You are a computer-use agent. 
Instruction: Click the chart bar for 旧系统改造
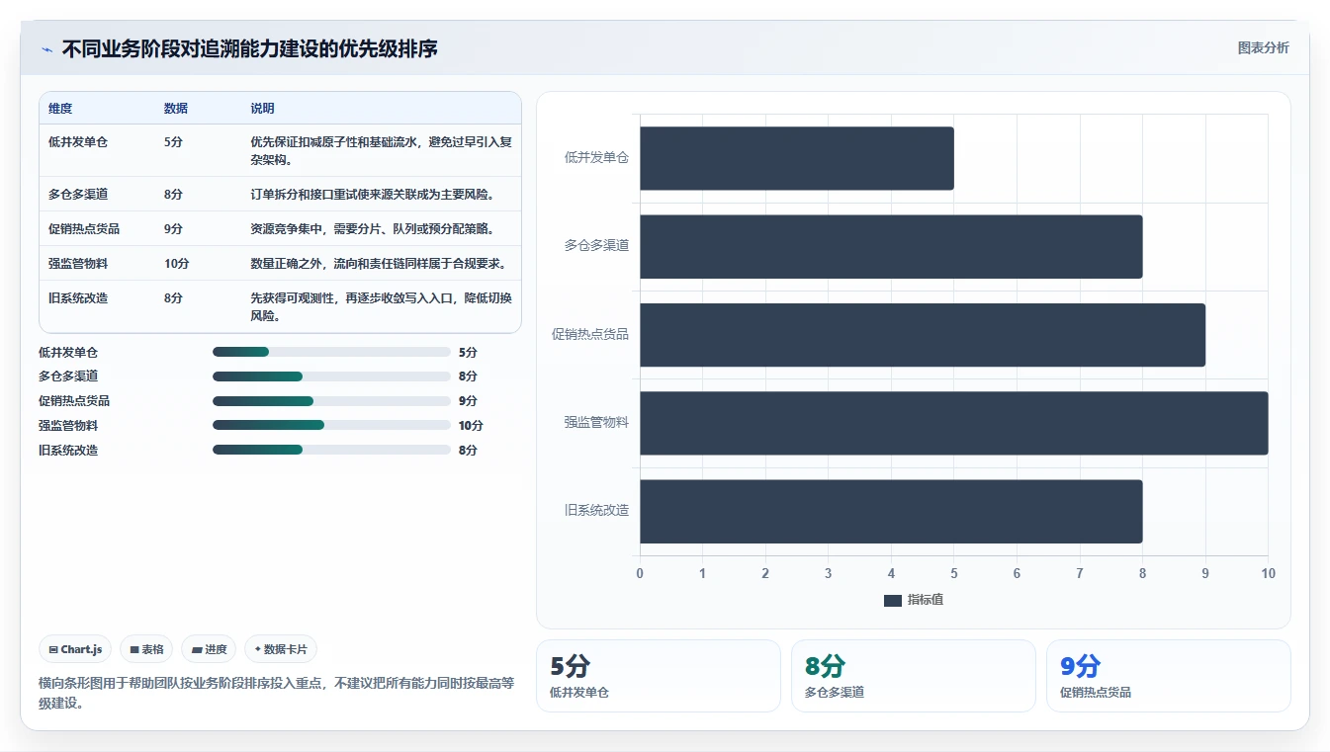click(x=891, y=511)
